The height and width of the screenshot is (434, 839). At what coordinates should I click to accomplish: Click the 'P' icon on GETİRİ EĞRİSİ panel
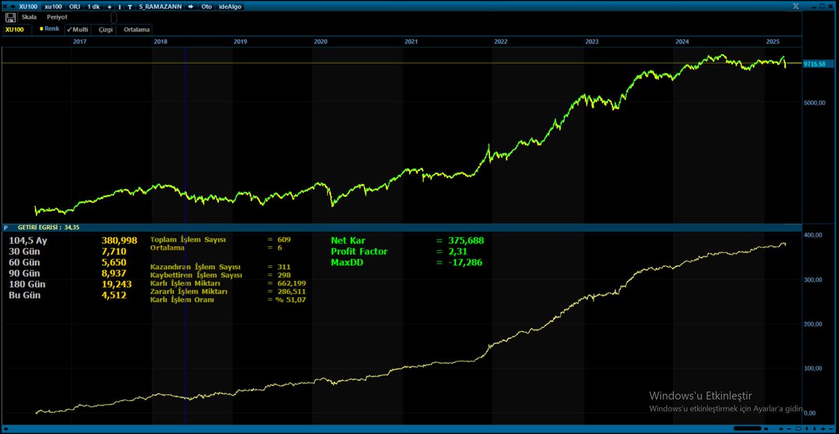pyautogui.click(x=6, y=228)
